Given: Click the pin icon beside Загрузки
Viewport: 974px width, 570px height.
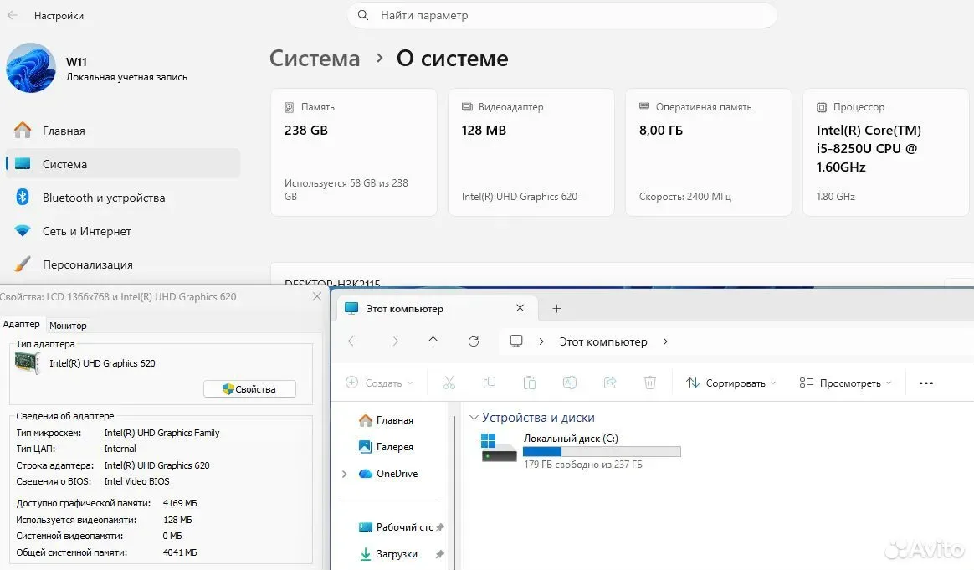Looking at the screenshot, I should [x=440, y=554].
